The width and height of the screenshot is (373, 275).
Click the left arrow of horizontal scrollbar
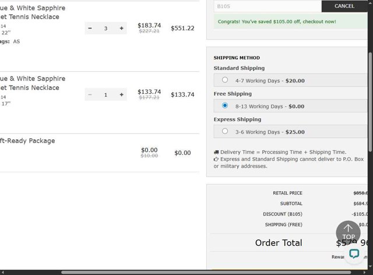tap(2, 273)
